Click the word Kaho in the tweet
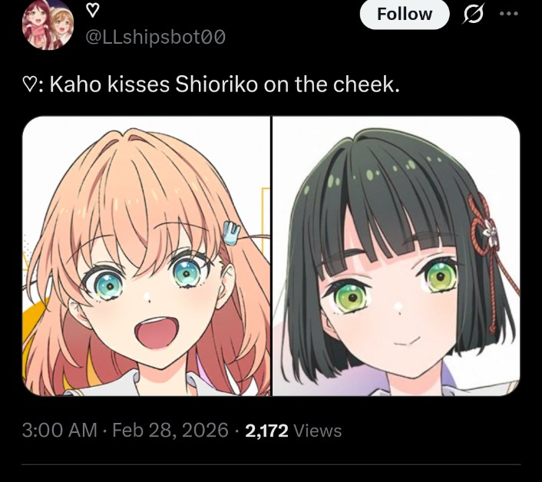Screen dimensions: 542x482 pos(75,84)
